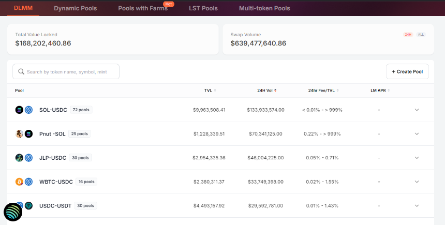This screenshot has width=445, height=225.
Task: Expand the SOL-USDC pool group
Action: [417, 110]
